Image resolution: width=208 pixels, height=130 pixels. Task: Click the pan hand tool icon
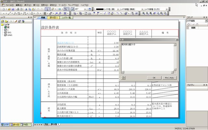point(154,13)
